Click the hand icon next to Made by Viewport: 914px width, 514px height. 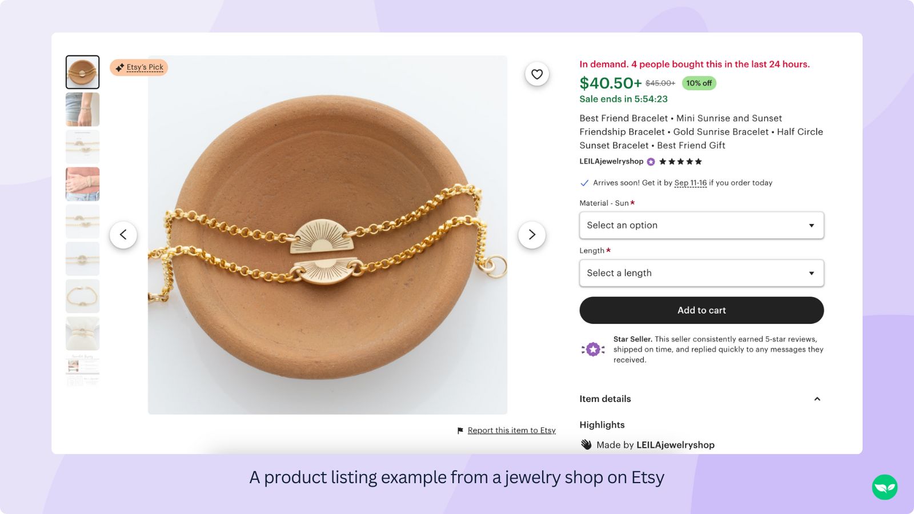pos(586,444)
